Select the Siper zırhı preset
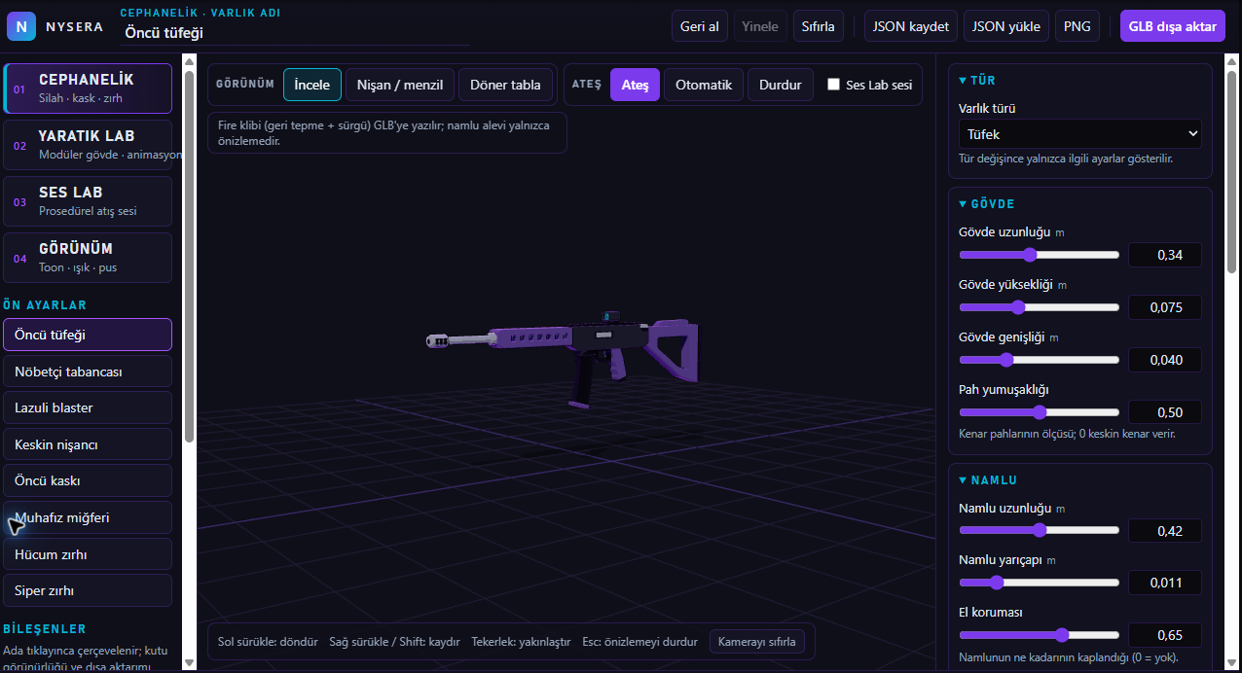The height and width of the screenshot is (673, 1242). point(88,590)
